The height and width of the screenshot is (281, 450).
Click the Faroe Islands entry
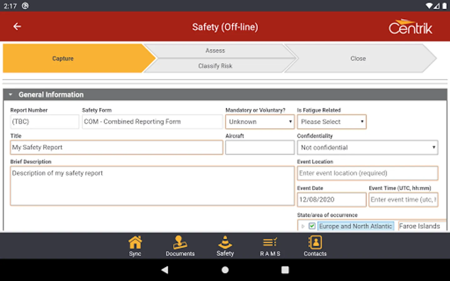(x=419, y=226)
